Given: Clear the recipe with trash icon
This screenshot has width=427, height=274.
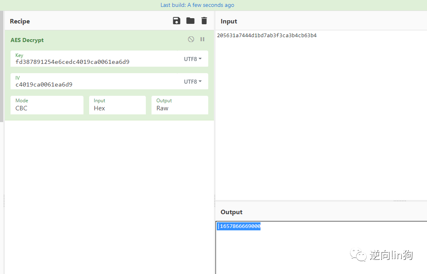Looking at the screenshot, I should pyautogui.click(x=204, y=21).
